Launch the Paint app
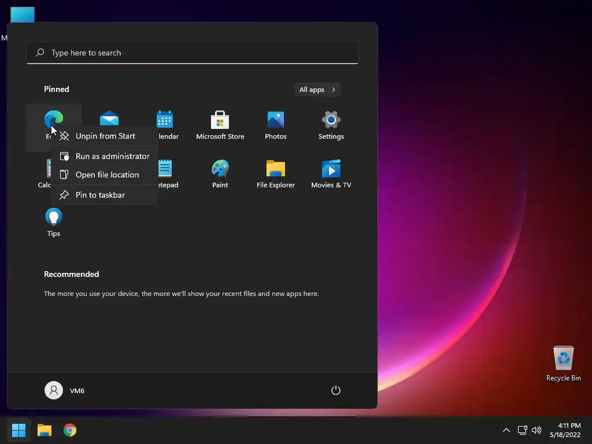Image resolution: width=592 pixels, height=444 pixels. coord(220,173)
